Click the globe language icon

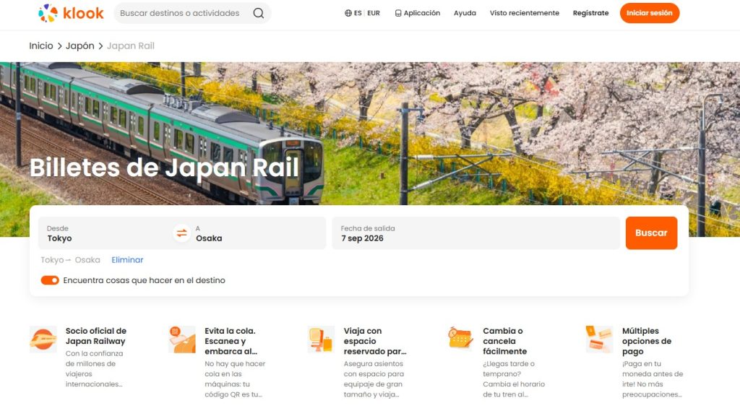coord(348,13)
